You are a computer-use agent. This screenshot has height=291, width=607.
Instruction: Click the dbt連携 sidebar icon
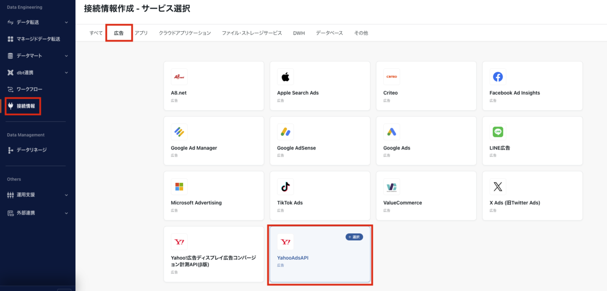point(10,73)
